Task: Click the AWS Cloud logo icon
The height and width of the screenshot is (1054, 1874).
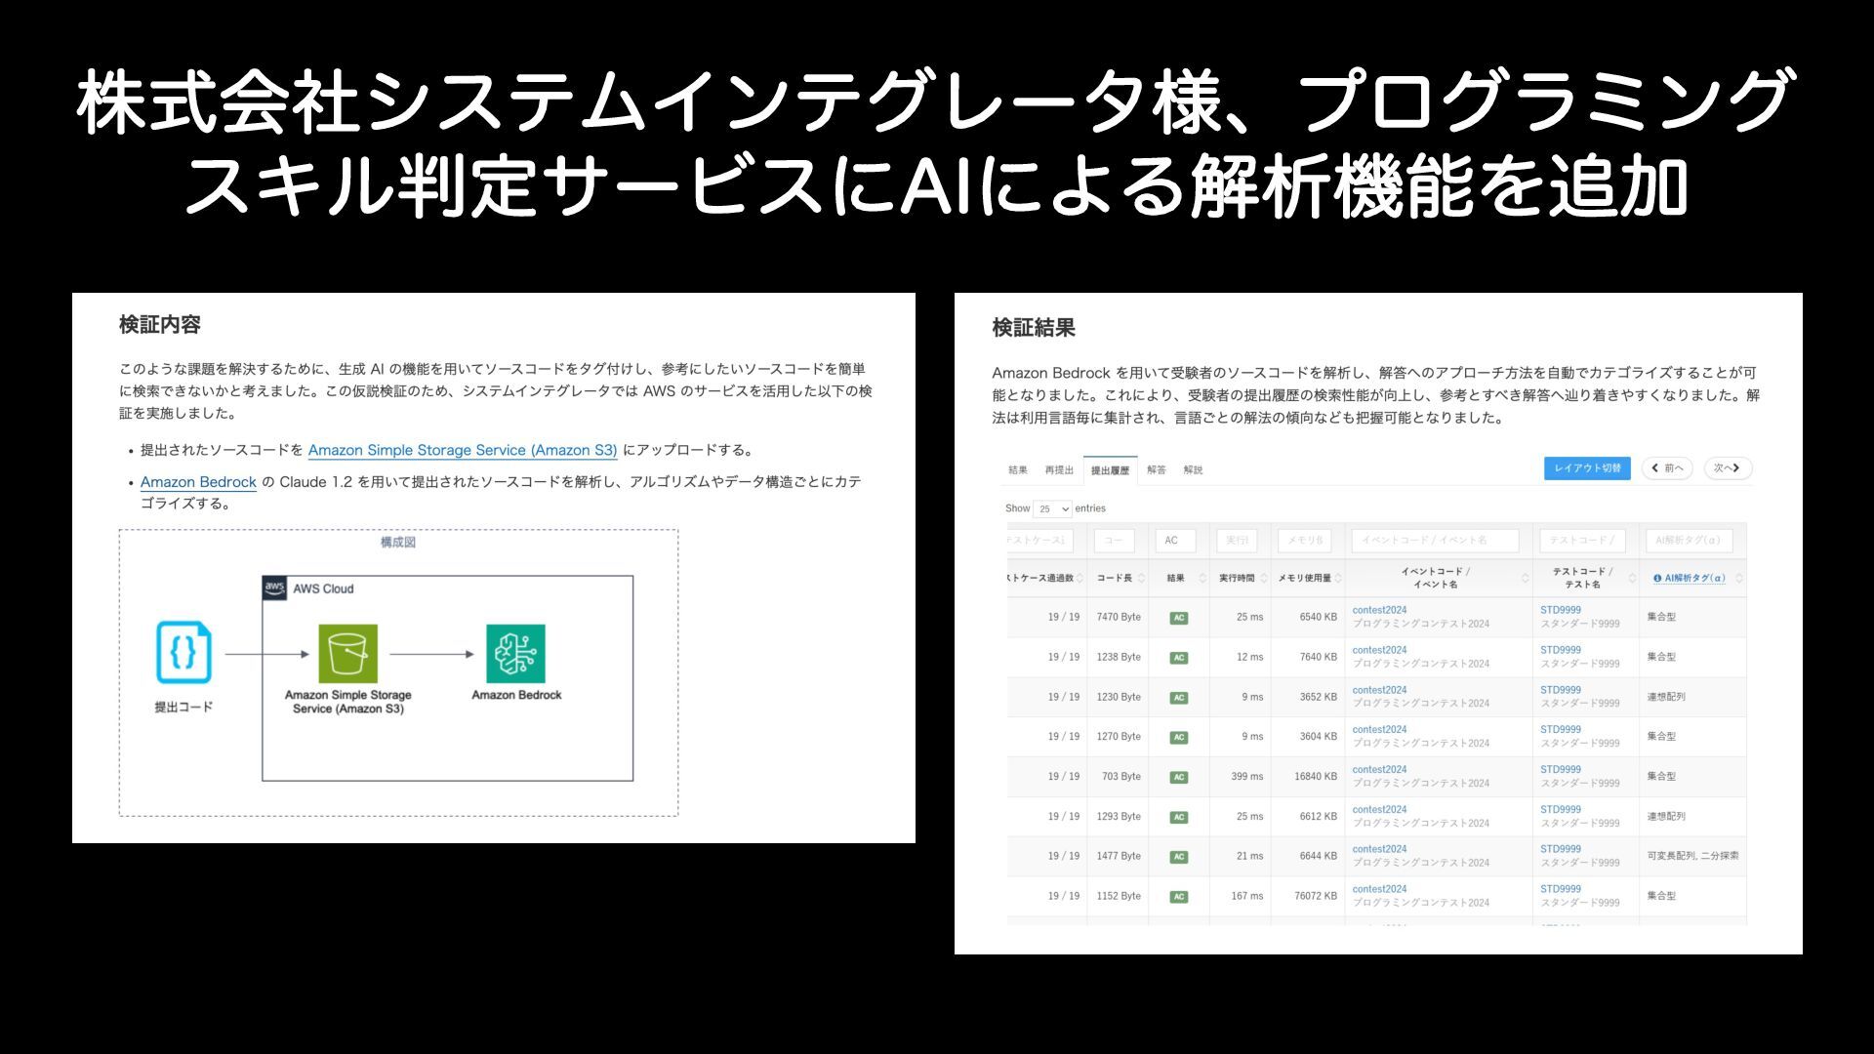Action: pyautogui.click(x=274, y=588)
